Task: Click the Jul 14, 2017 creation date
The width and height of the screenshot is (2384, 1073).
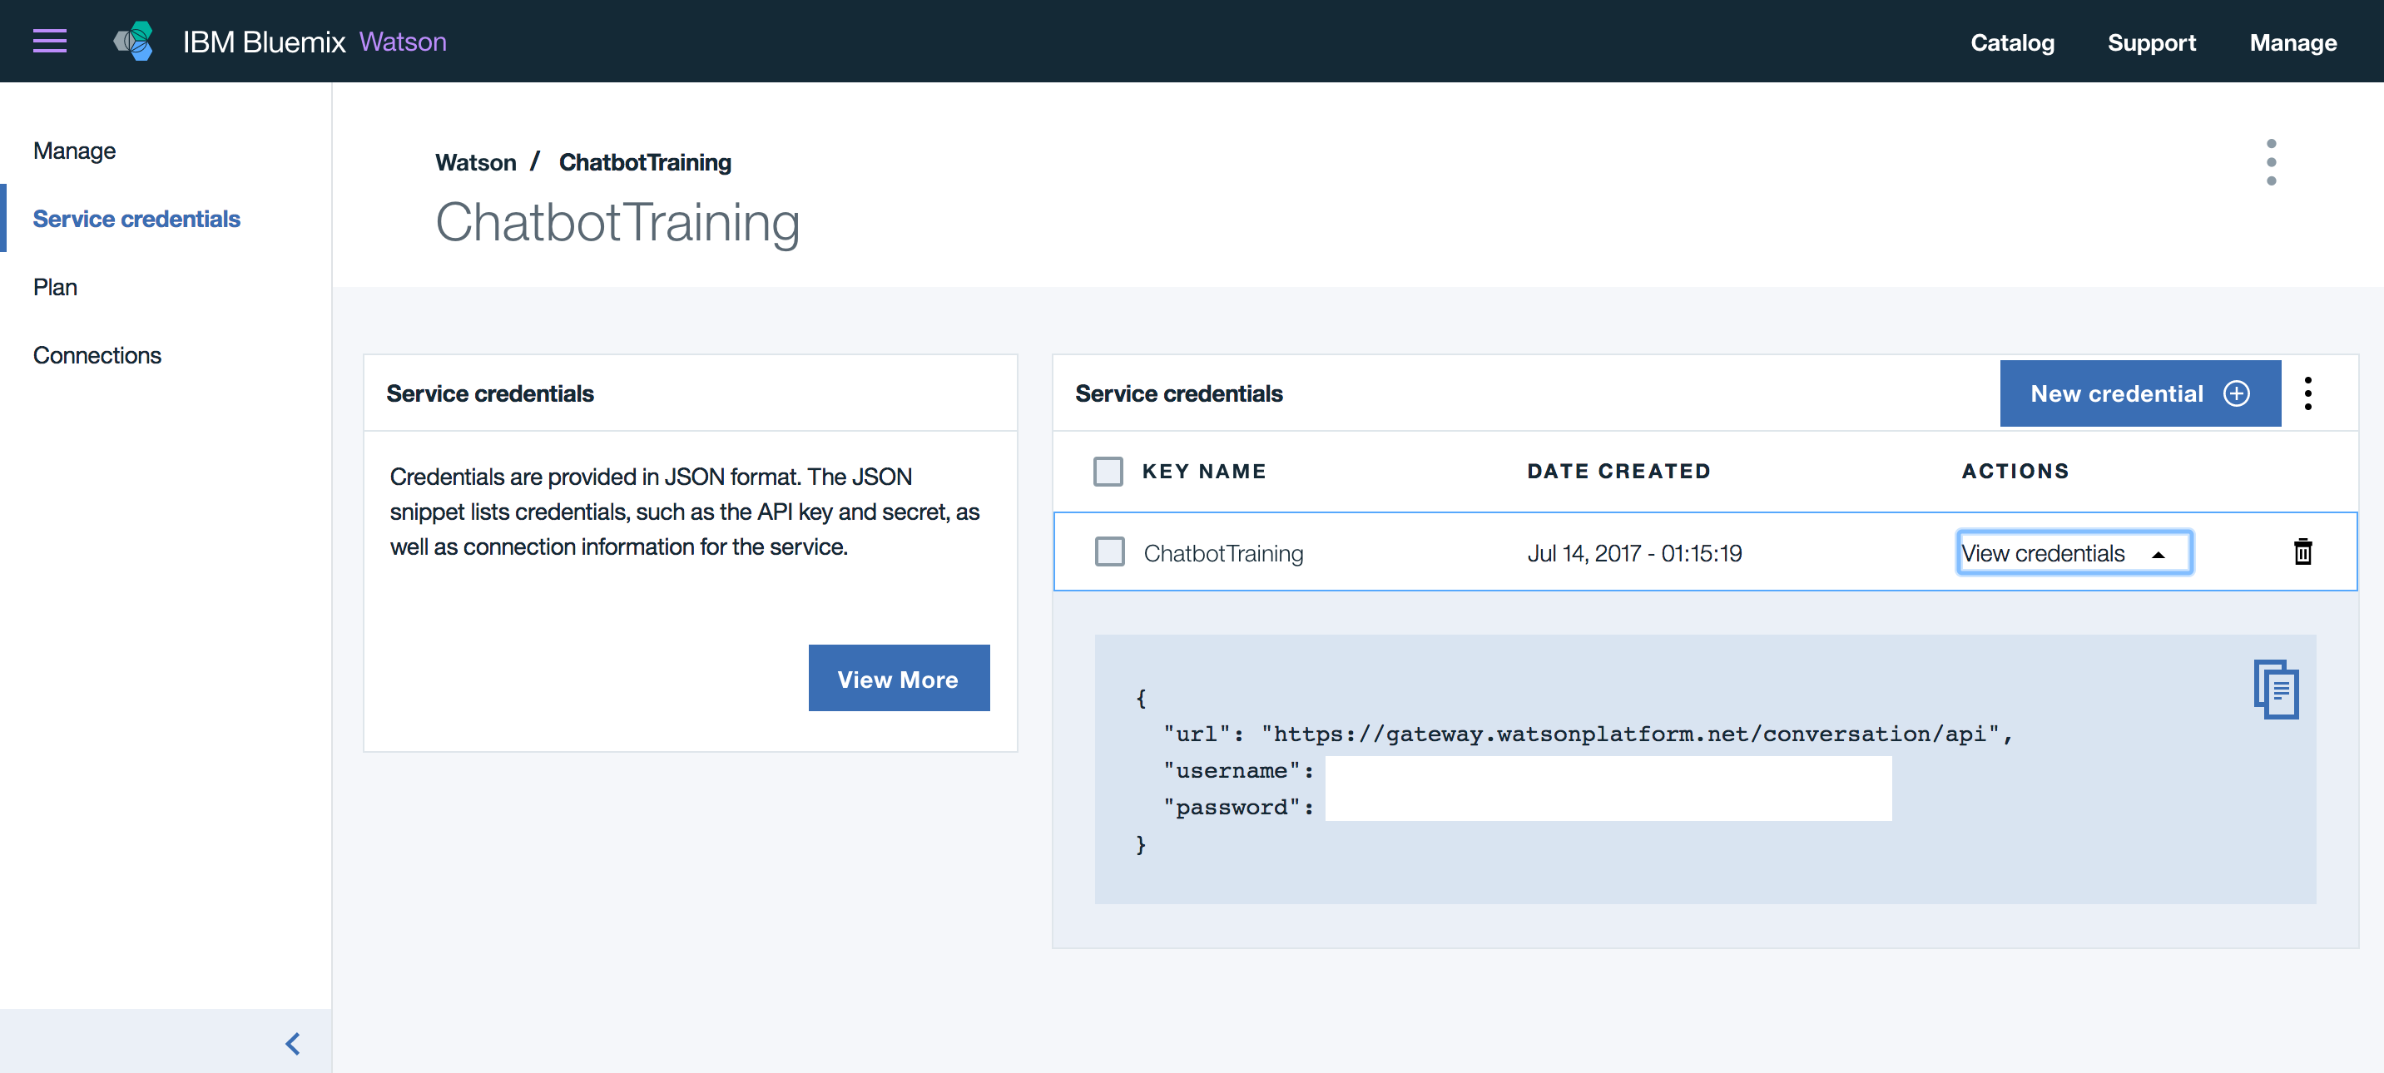Action: pos(1634,553)
